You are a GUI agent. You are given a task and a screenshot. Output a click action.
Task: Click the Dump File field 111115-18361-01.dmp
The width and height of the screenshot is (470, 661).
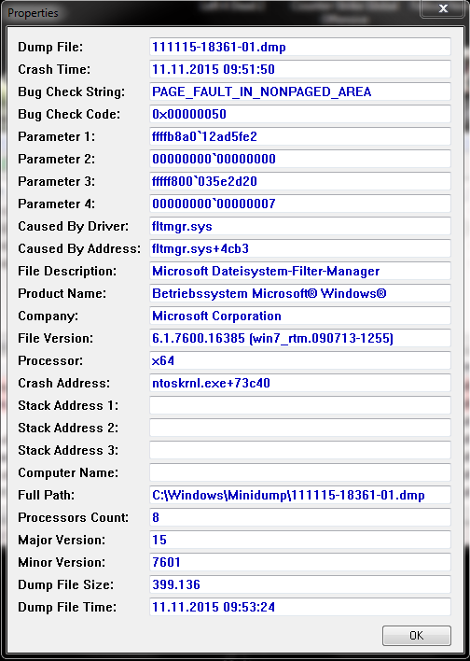pos(300,47)
